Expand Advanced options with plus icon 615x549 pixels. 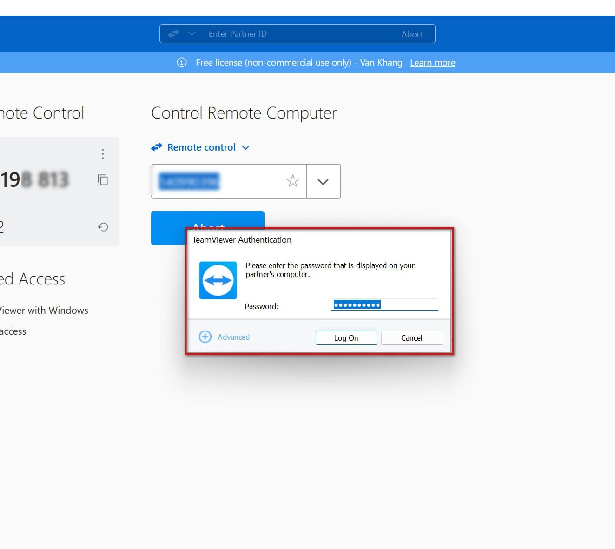[x=205, y=337]
